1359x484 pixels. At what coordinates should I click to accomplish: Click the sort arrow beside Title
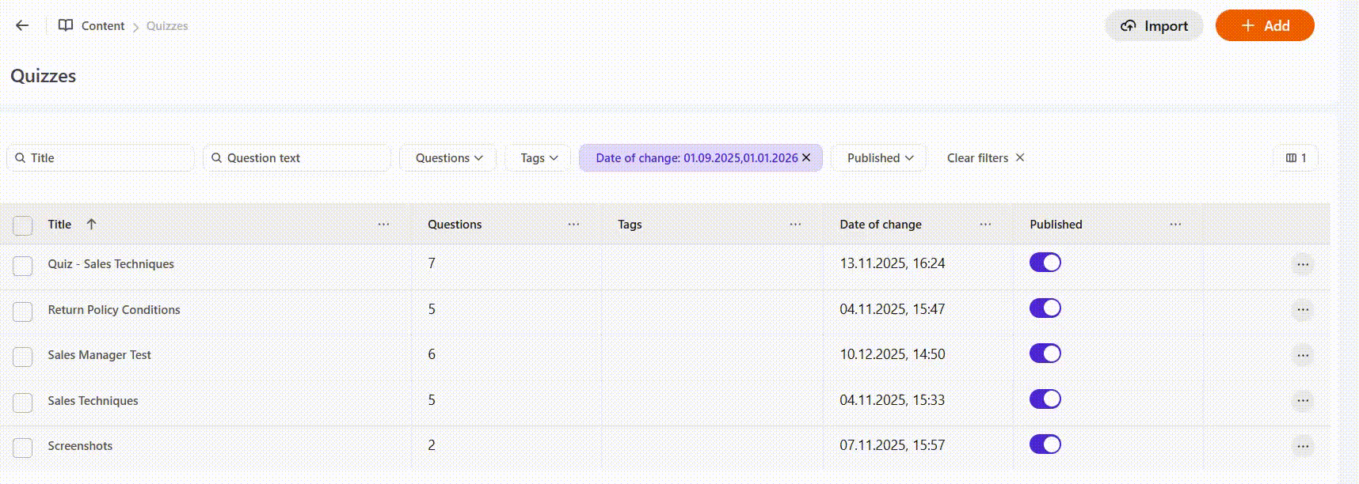coord(92,225)
